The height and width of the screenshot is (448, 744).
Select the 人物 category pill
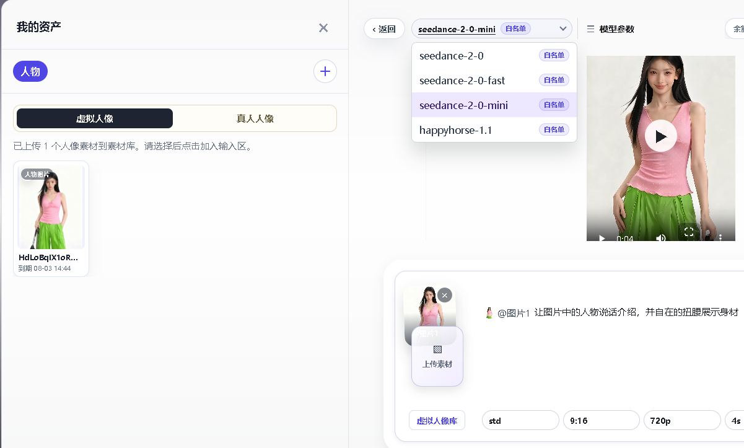(x=30, y=71)
